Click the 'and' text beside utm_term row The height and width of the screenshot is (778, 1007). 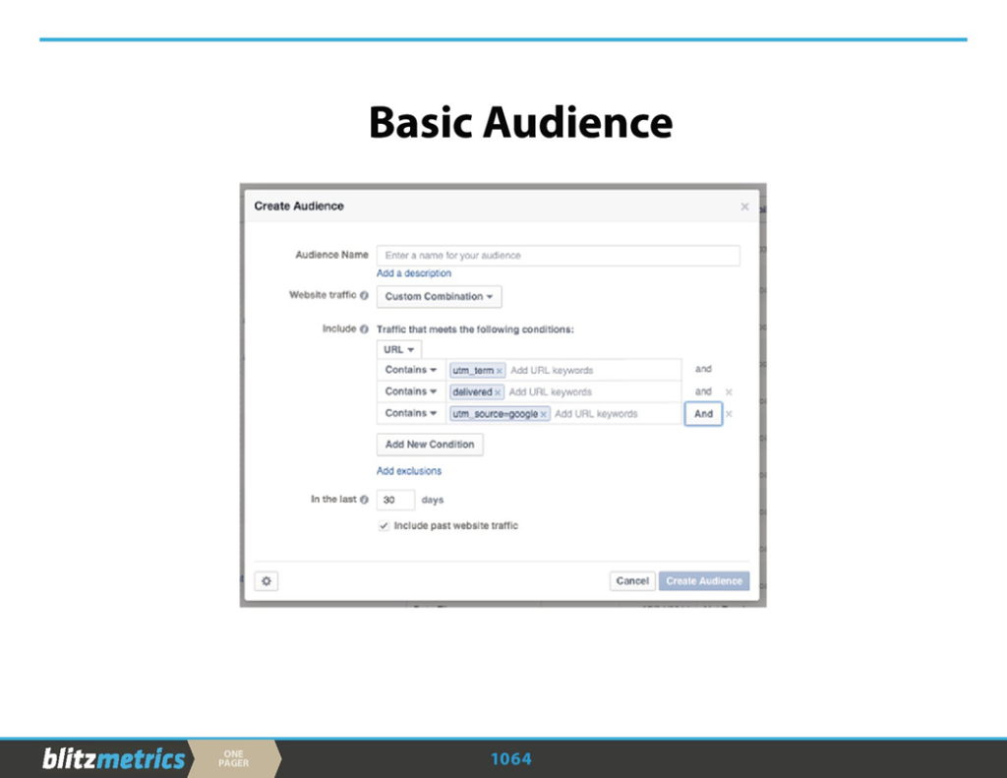pos(703,370)
